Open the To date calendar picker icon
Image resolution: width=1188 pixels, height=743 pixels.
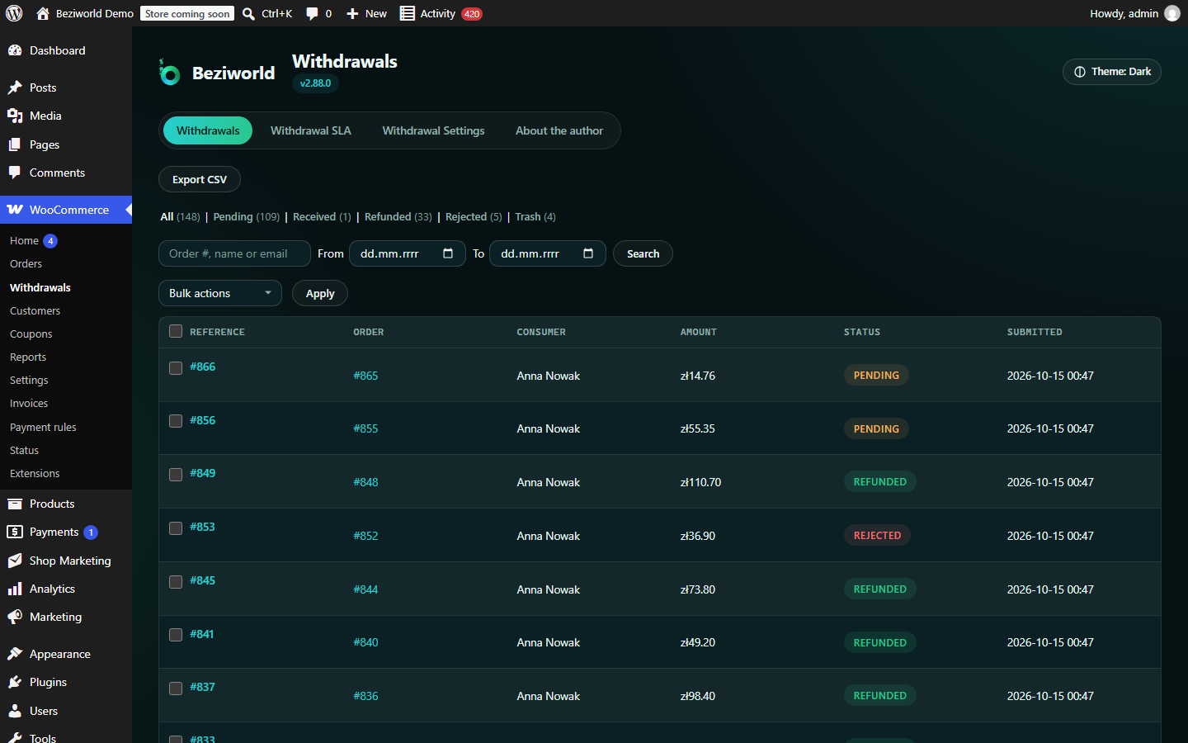click(588, 253)
